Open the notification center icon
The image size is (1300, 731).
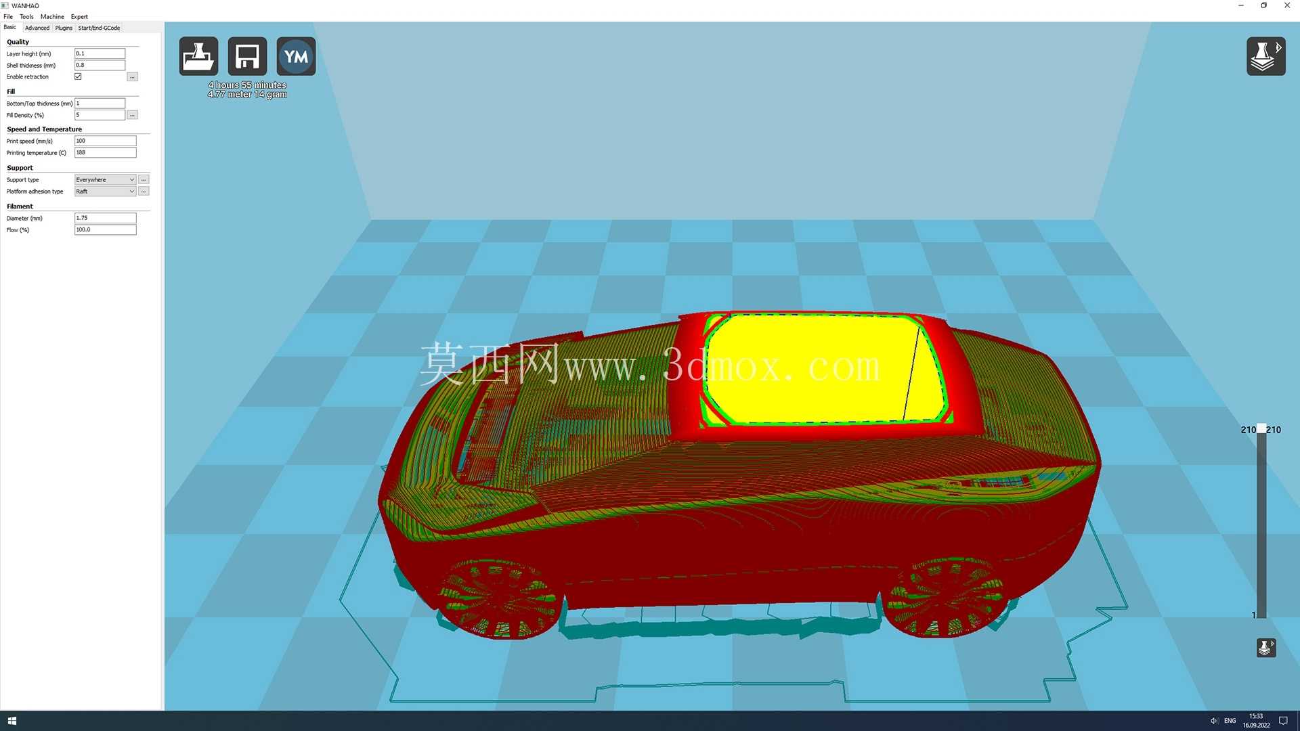1283,721
